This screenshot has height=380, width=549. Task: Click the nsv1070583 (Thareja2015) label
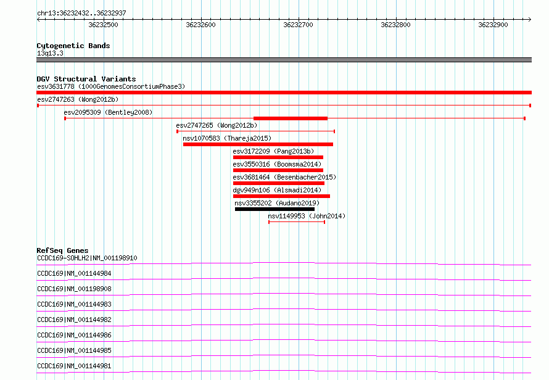tap(227, 138)
